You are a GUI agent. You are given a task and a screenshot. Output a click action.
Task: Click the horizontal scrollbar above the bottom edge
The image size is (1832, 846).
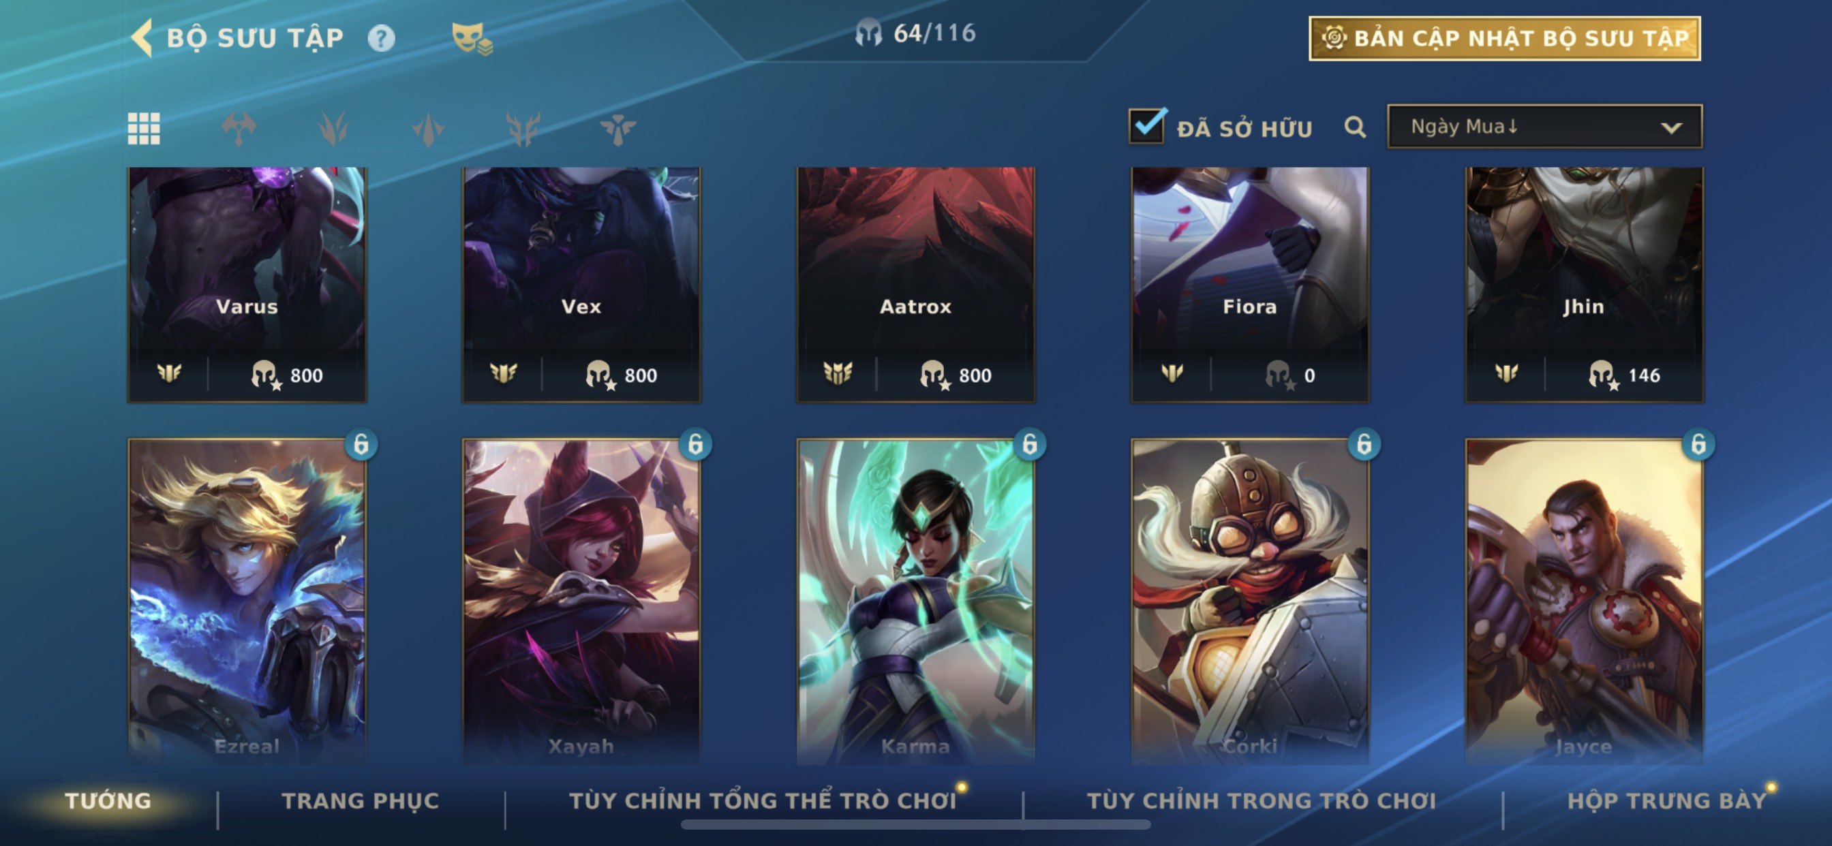[915, 825]
